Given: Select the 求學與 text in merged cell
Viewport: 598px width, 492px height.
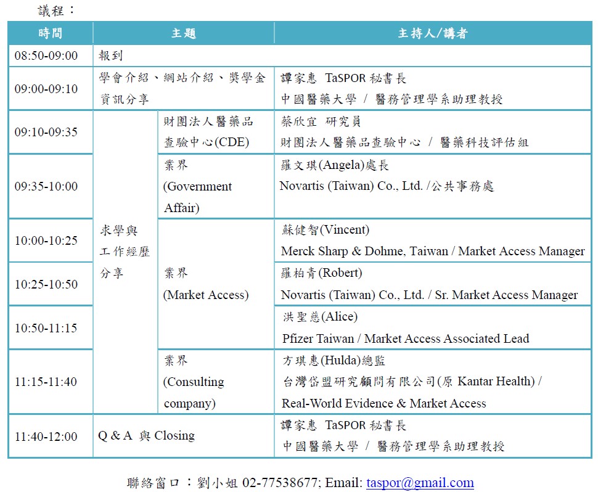Looking at the screenshot, I should pyautogui.click(x=118, y=231).
